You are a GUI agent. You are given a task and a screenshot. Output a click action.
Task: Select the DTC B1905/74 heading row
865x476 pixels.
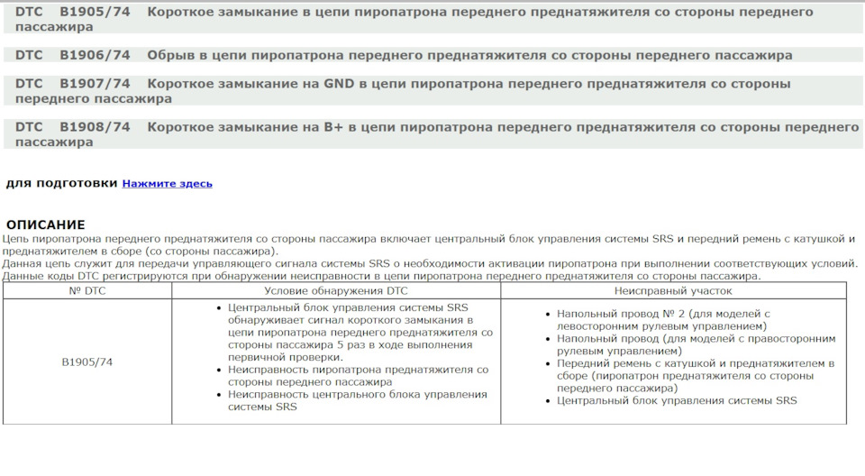point(433,19)
